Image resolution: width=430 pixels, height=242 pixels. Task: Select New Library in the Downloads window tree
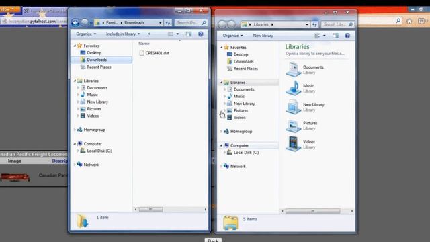pos(97,102)
